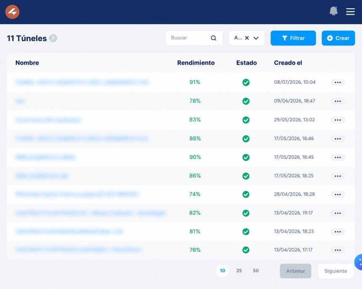Image resolution: width=362 pixels, height=289 pixels.
Task: Clear the filter selection with the X
Action: click(247, 38)
